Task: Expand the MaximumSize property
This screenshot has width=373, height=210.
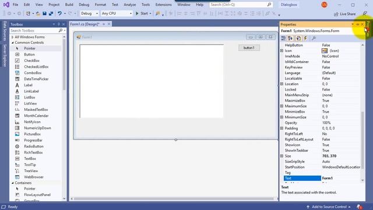Action: coord(281,106)
